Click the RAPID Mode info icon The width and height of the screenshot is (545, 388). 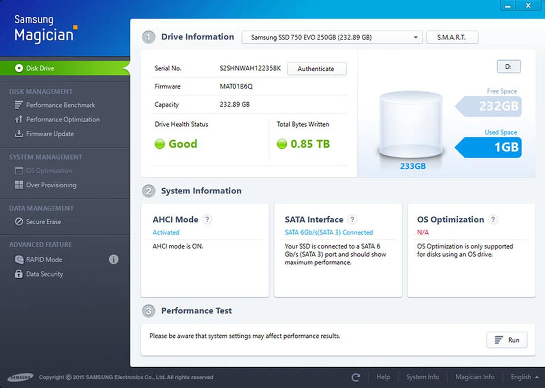pyautogui.click(x=114, y=259)
